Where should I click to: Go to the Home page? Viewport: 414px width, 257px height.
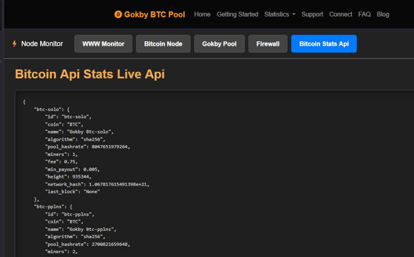[202, 14]
